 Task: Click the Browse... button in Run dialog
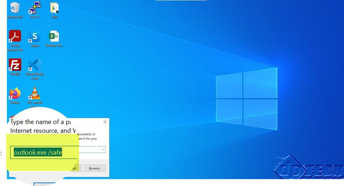pyautogui.click(x=95, y=169)
